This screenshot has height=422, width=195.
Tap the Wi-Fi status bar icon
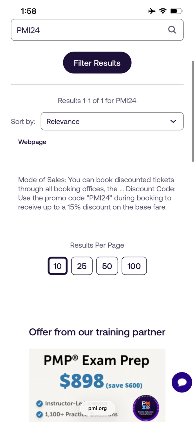coord(163,11)
